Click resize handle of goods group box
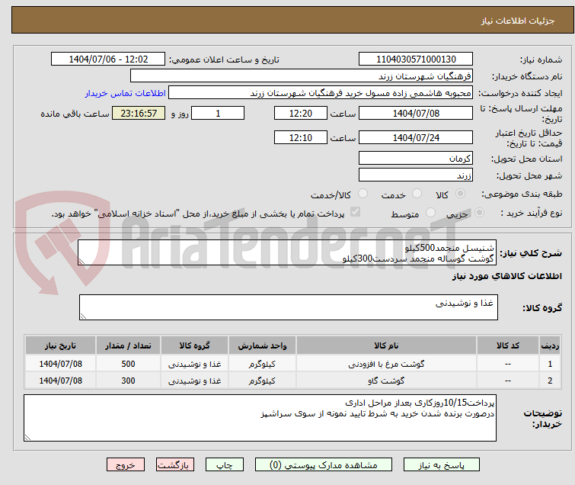 83,316
